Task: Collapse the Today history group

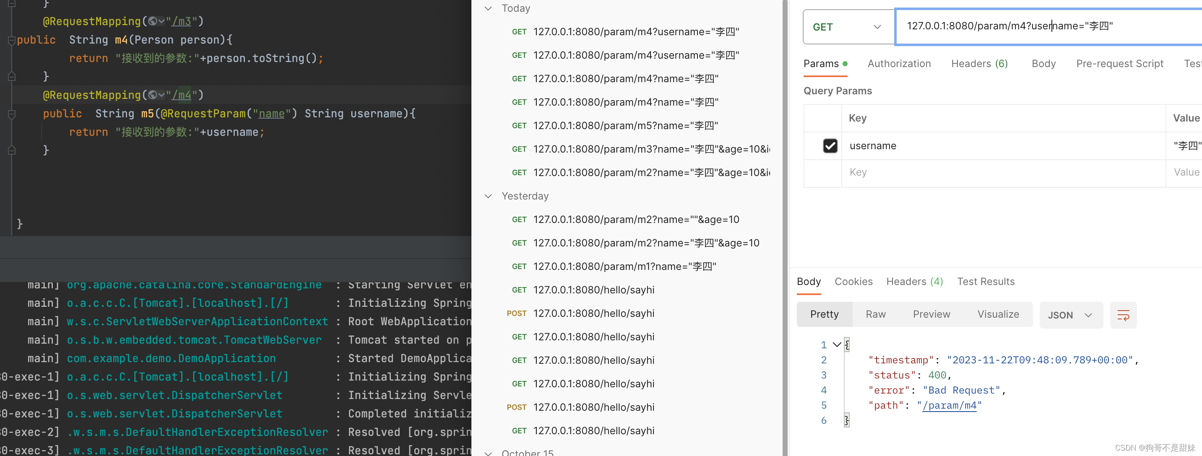Action: [x=488, y=8]
